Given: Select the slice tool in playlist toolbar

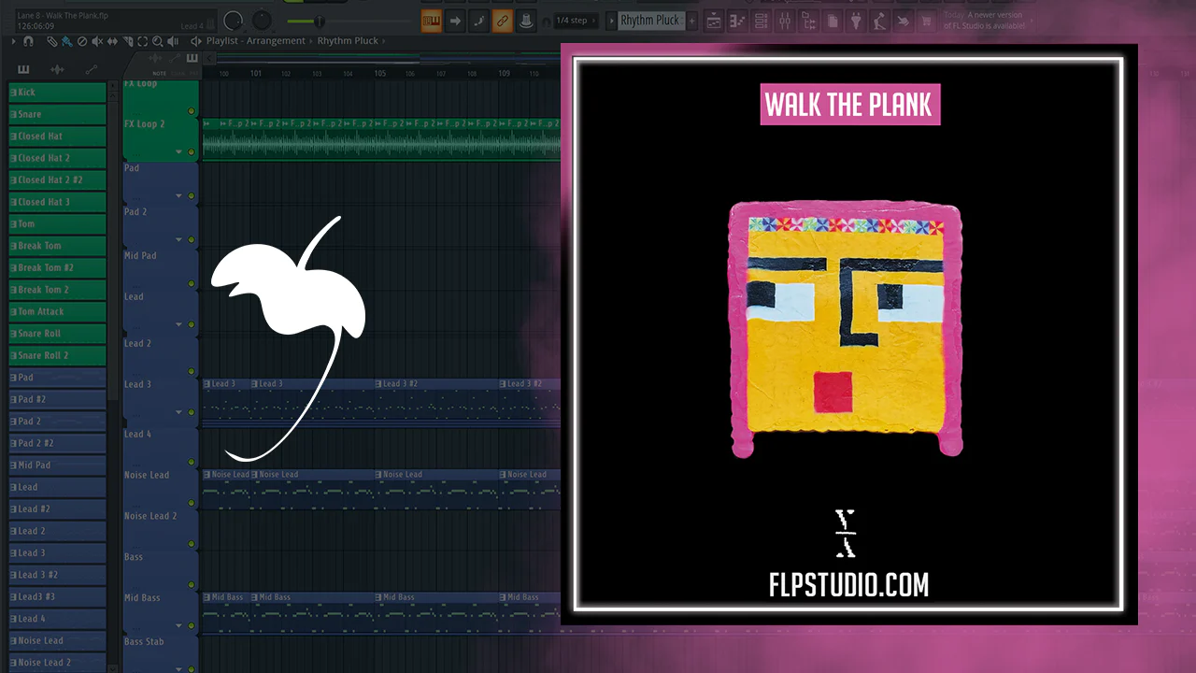Looking at the screenshot, I should point(127,41).
